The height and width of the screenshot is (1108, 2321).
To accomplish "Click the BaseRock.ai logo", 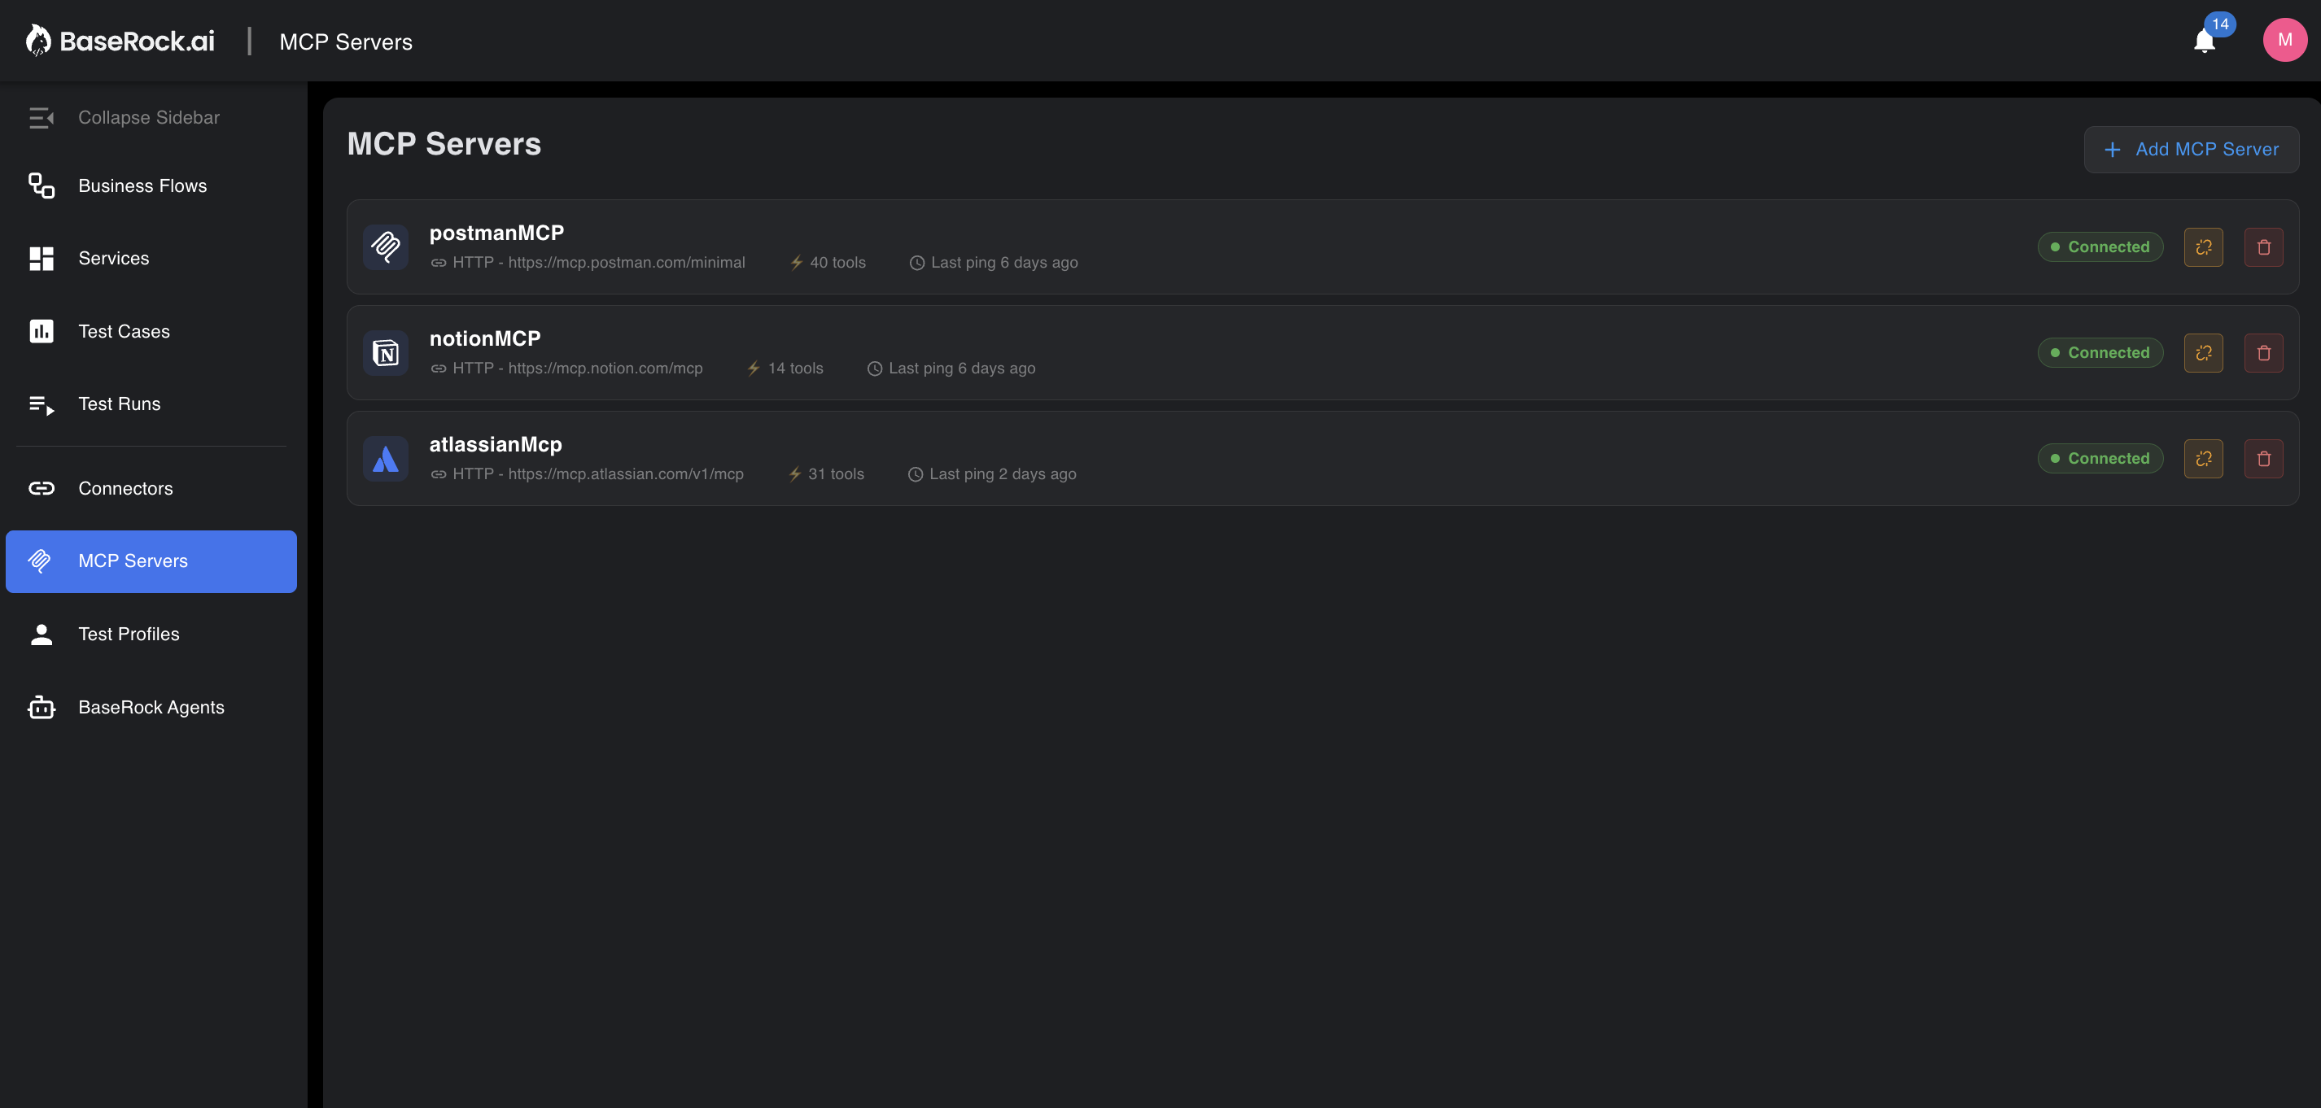I will click(120, 40).
